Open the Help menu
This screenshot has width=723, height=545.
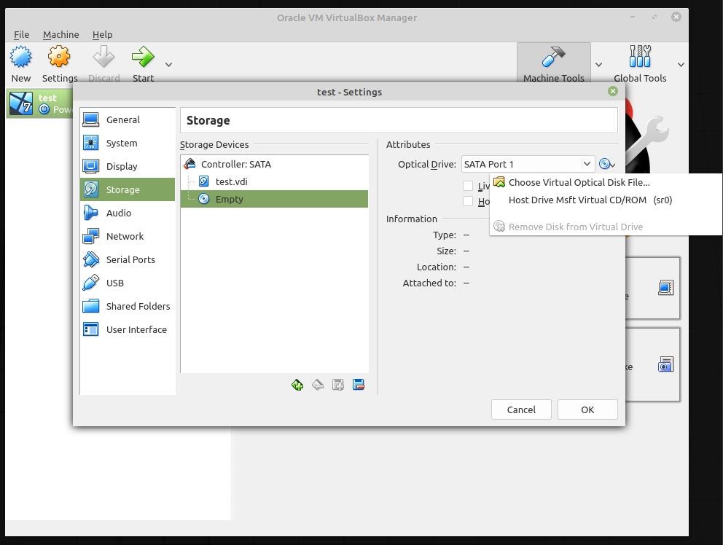(102, 34)
